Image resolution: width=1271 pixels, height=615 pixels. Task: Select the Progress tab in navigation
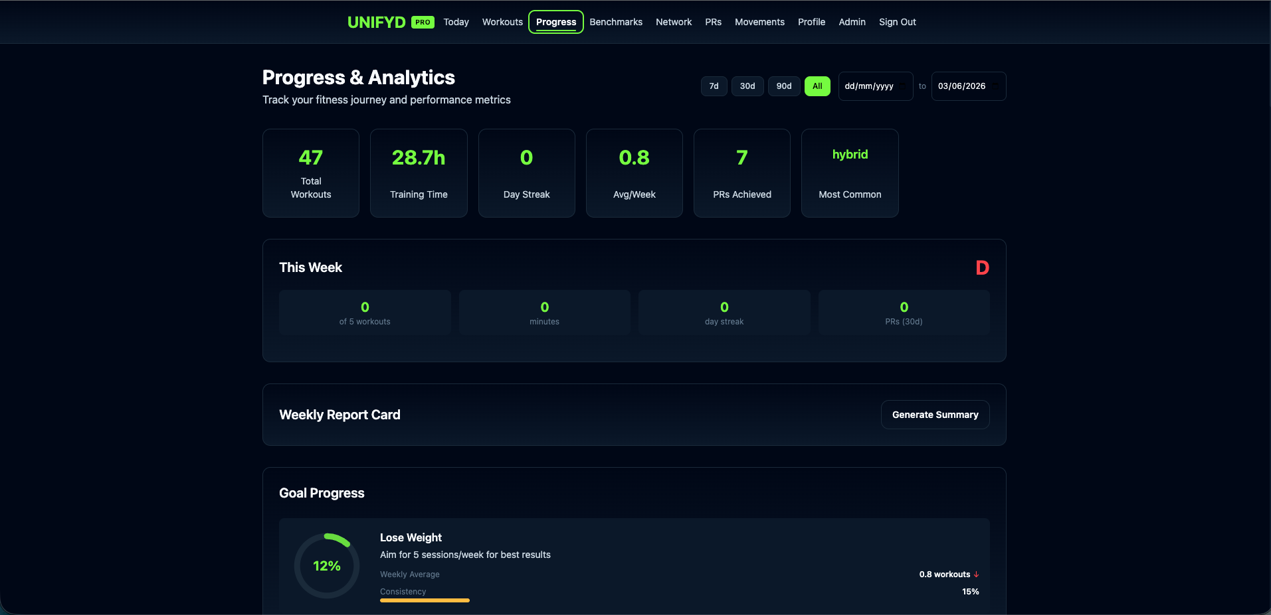[x=556, y=22]
